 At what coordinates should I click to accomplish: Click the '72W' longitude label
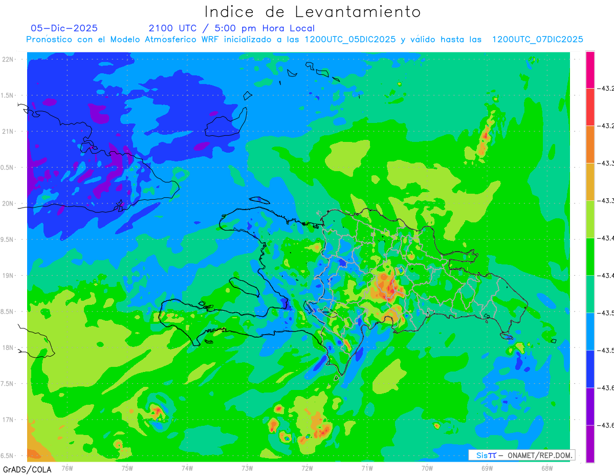[x=307, y=468]
